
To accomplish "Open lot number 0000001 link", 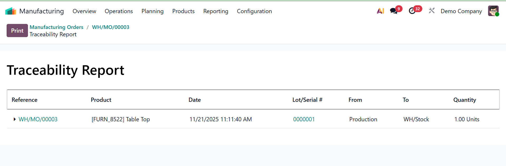I will pos(304,119).
